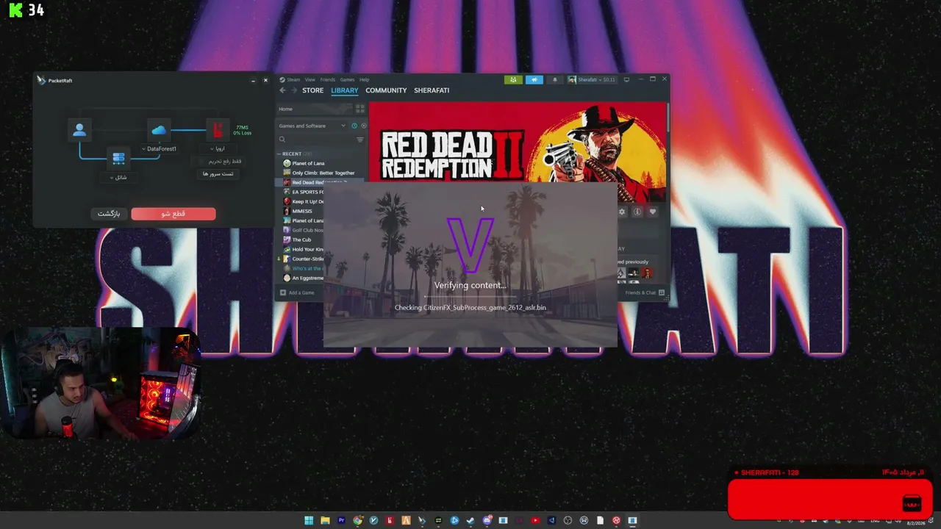This screenshot has height=529, width=941.
Task: Switch Steam to Big Picture mode
Action: pyautogui.click(x=626, y=79)
